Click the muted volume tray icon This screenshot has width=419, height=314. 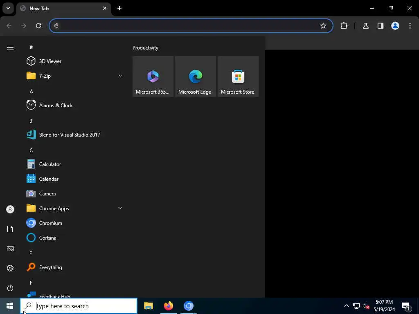click(366, 306)
